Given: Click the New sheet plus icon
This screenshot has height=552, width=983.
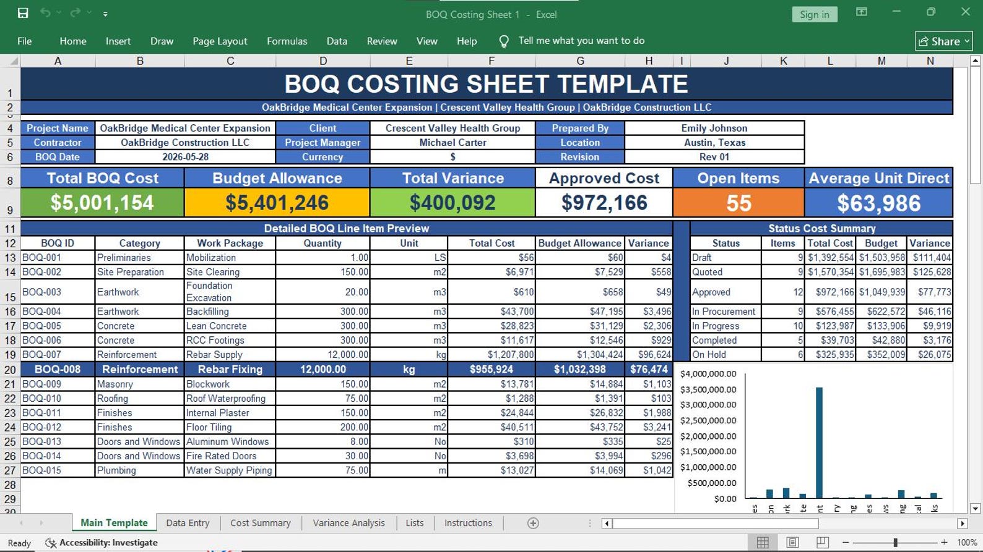Looking at the screenshot, I should coord(533,523).
